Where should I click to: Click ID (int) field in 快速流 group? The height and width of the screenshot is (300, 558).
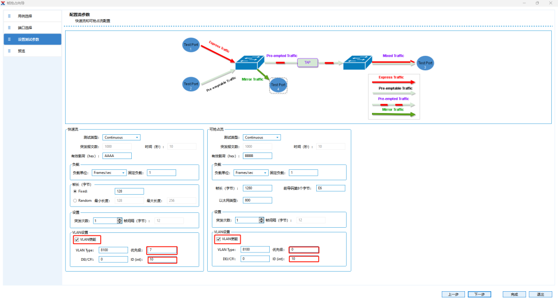click(x=162, y=260)
